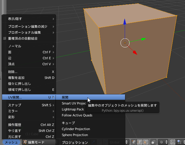Viewport: 185px width, 145px height.
Task: Open the 頂点 Ctrl V submenu
Action: pos(29,64)
